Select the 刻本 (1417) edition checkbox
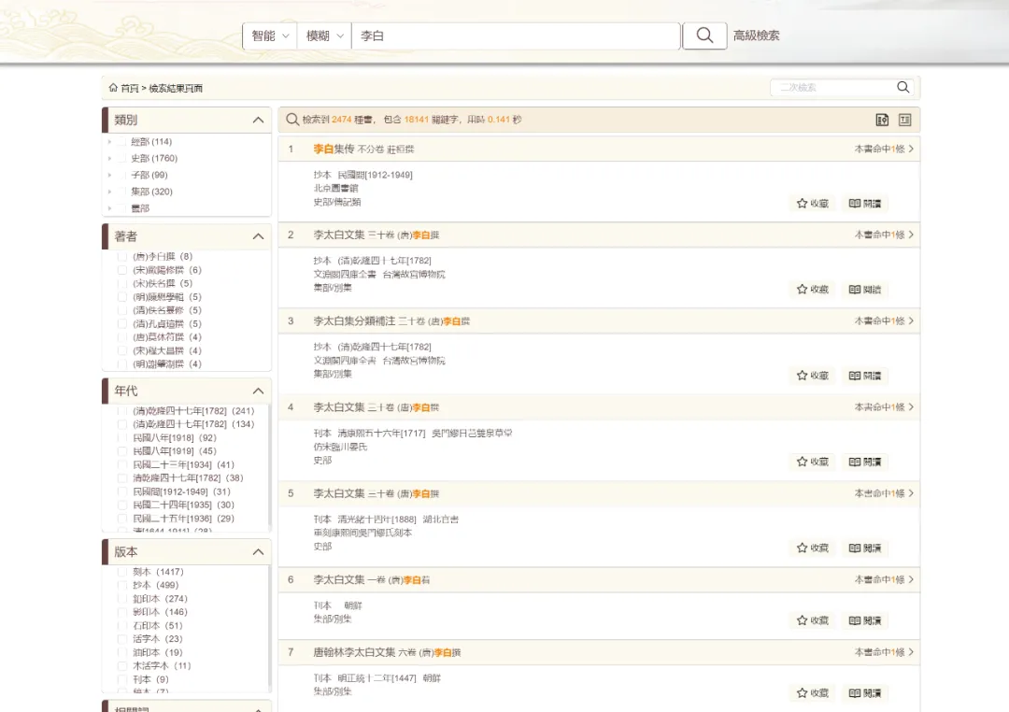1009x712 pixels. [122, 572]
